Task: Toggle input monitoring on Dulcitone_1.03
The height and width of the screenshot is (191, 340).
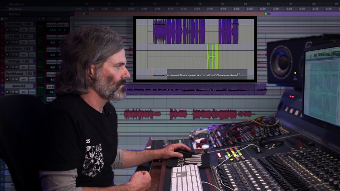Action: click(x=10, y=30)
